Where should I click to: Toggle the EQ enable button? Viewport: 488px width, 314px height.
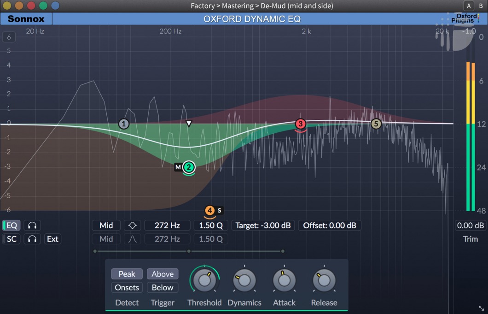point(12,225)
